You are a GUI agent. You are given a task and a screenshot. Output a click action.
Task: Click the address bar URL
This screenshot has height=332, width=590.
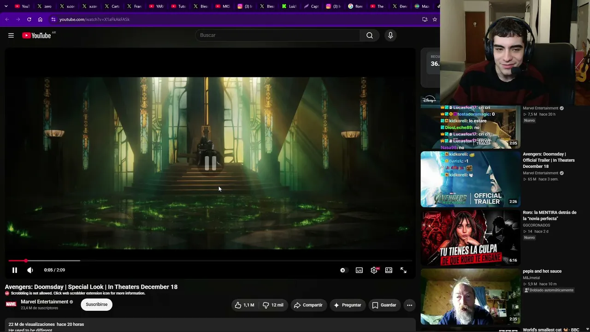pyautogui.click(x=94, y=19)
